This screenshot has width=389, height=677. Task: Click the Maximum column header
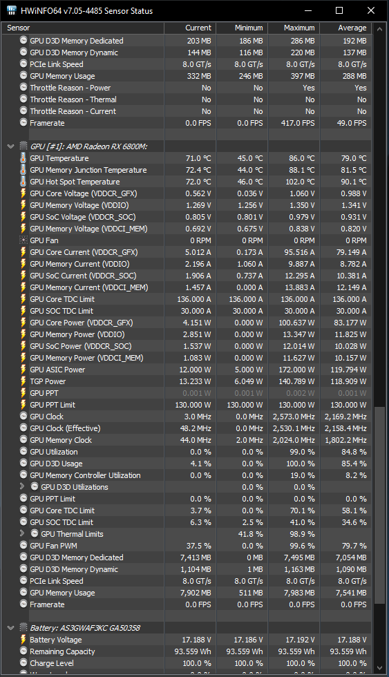pyautogui.click(x=294, y=28)
